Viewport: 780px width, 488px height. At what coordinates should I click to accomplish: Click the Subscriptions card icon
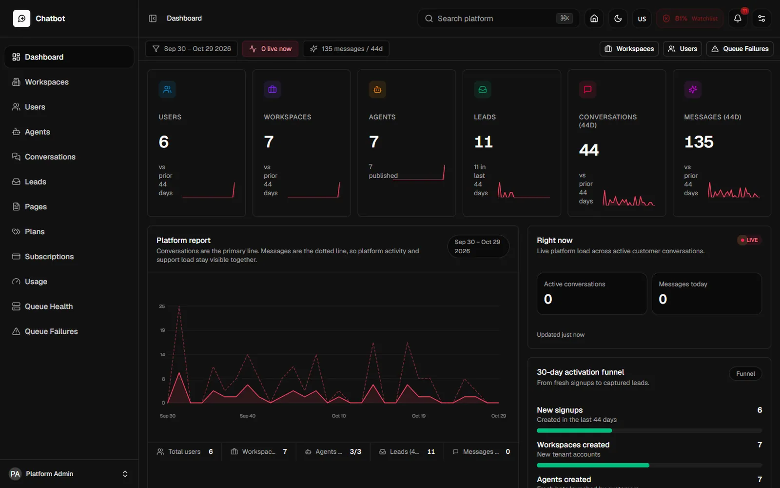(16, 256)
